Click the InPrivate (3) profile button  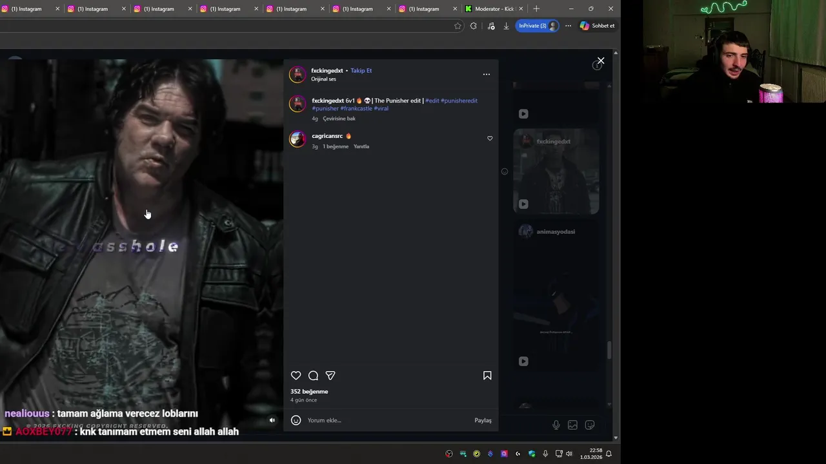click(x=538, y=26)
